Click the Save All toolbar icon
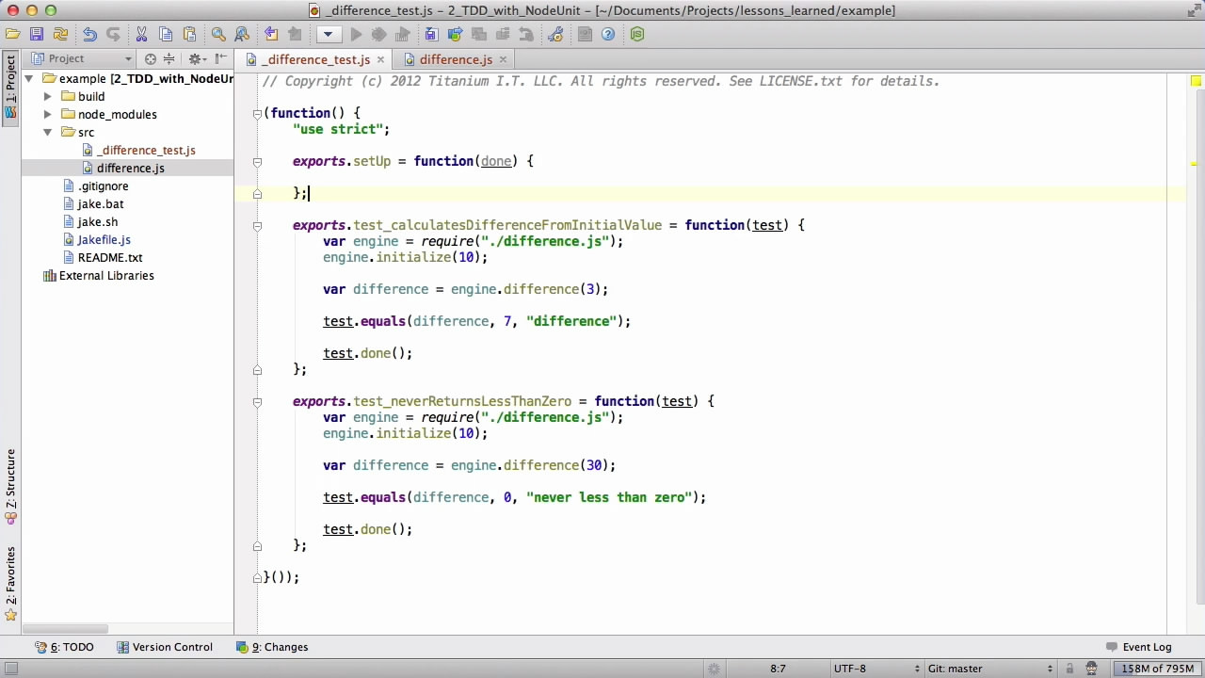This screenshot has height=678, width=1205. click(36, 34)
